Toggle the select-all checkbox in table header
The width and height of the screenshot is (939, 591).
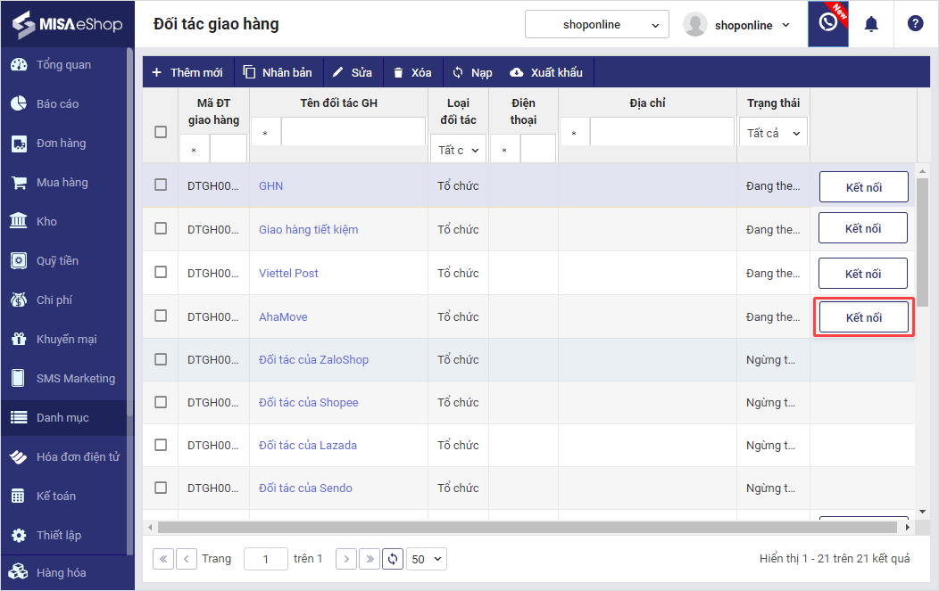[161, 132]
